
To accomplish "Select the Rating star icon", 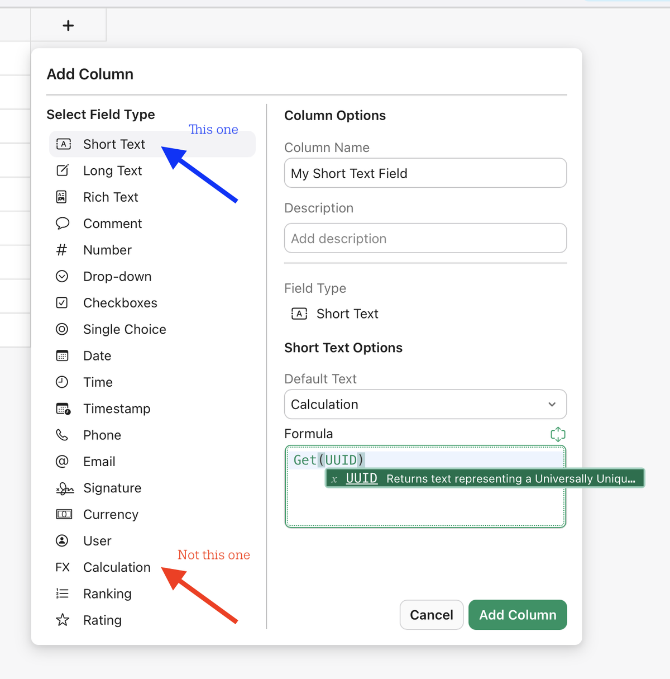I will (63, 620).
